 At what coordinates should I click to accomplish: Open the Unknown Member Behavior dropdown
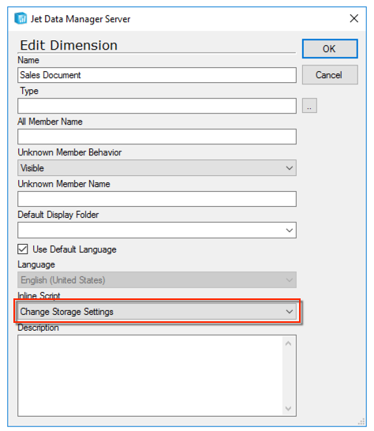tap(157, 167)
